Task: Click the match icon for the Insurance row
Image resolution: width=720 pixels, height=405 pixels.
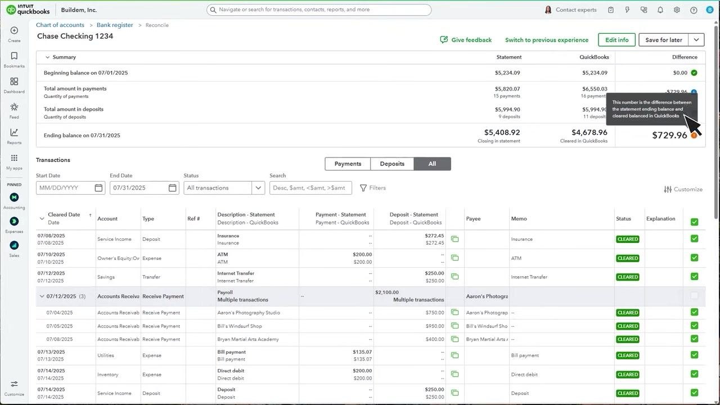Action: click(x=454, y=239)
